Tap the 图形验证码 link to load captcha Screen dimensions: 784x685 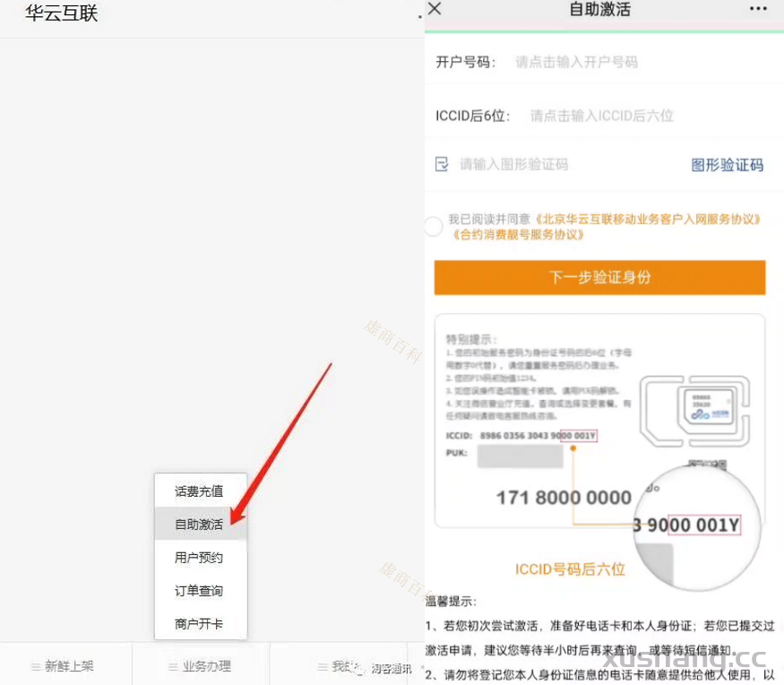click(727, 165)
